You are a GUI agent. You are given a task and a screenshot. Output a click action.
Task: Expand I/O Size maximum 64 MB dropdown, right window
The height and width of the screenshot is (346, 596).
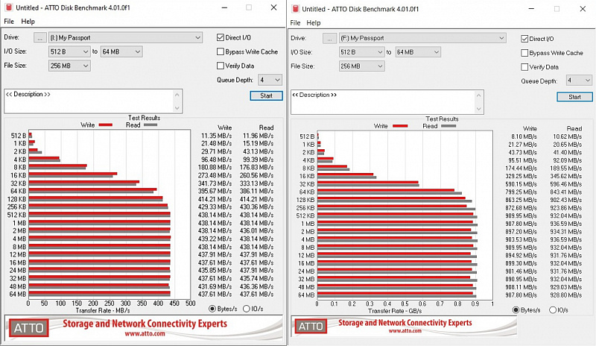coord(418,52)
